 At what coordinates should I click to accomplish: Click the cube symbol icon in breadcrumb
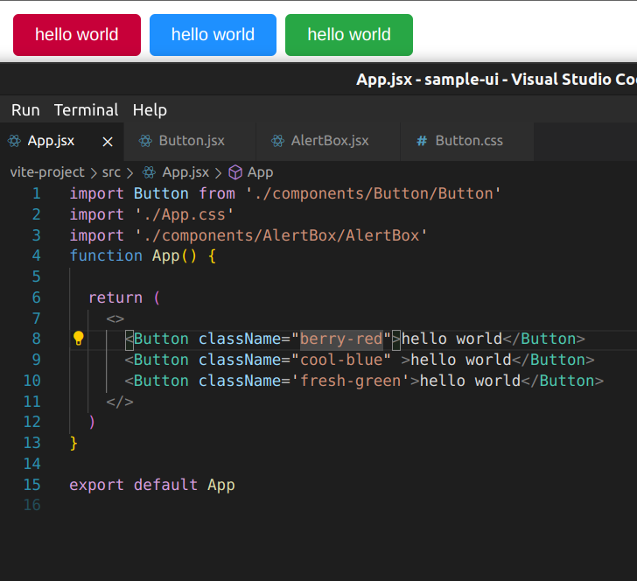[x=235, y=172]
